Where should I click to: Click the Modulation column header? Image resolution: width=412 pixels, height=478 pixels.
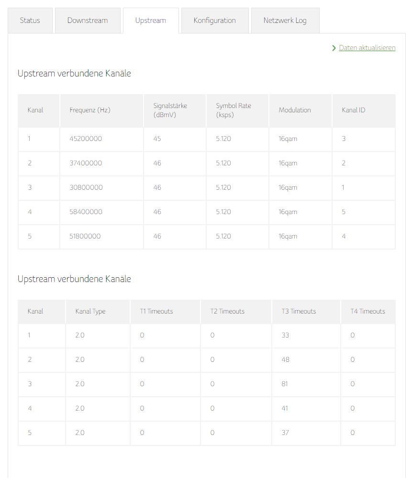point(295,110)
